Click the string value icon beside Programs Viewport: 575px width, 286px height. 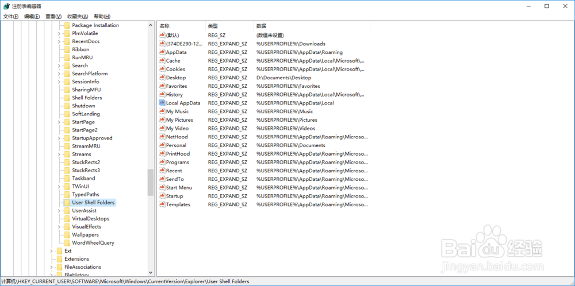[x=162, y=162]
